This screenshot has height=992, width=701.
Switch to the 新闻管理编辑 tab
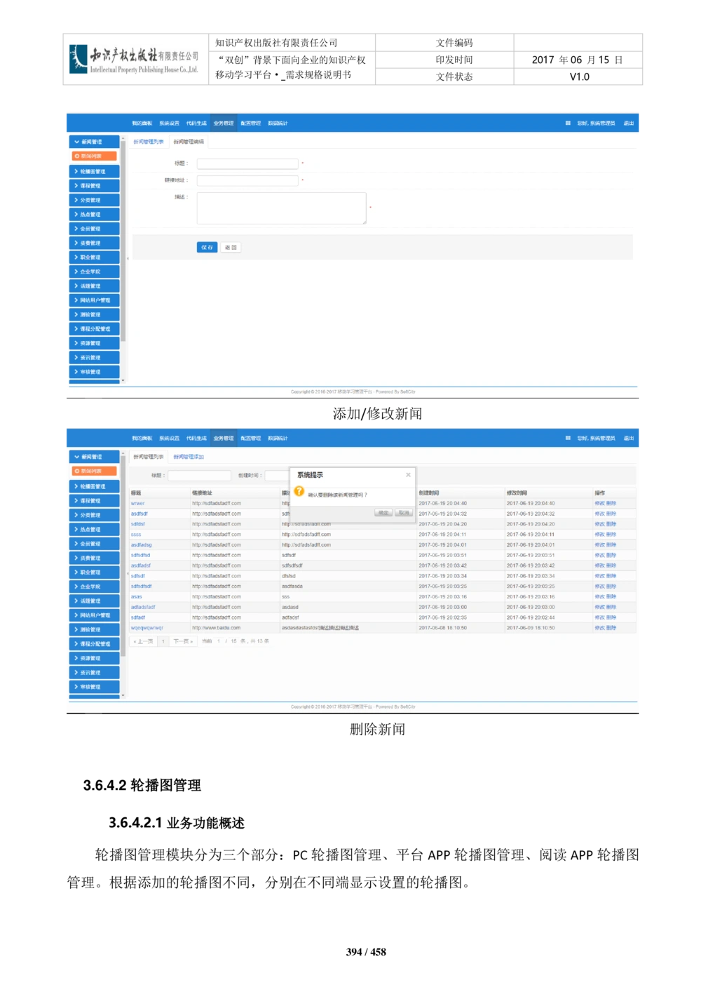click(189, 142)
